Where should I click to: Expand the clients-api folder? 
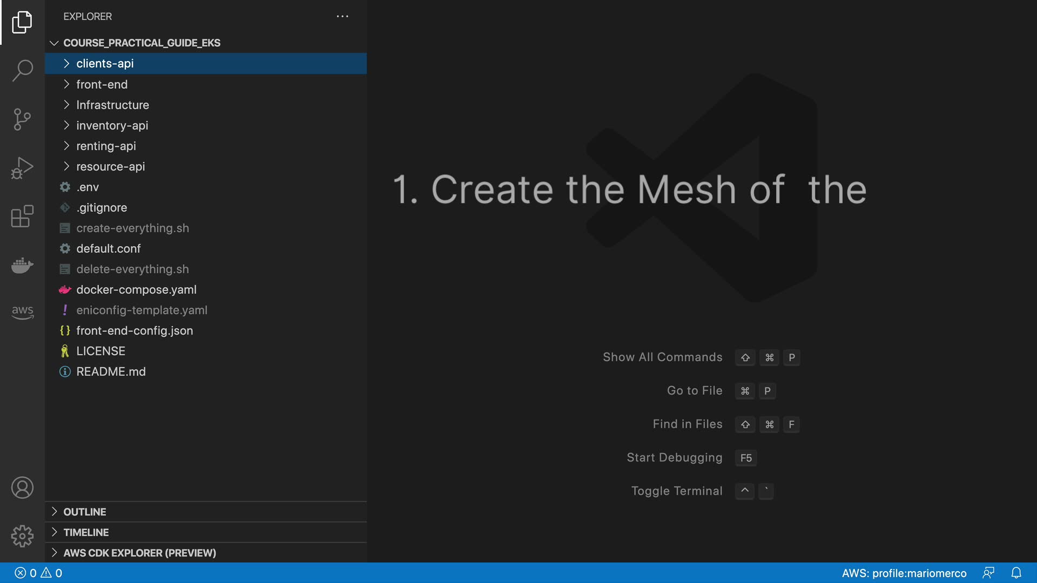tap(105, 64)
